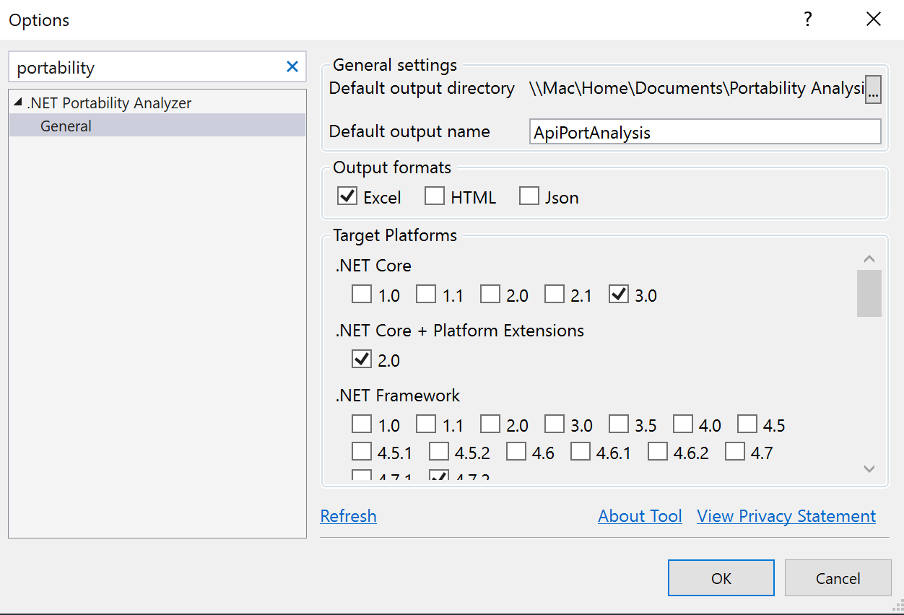
Task: Click the "Default output name" label
Action: click(409, 131)
